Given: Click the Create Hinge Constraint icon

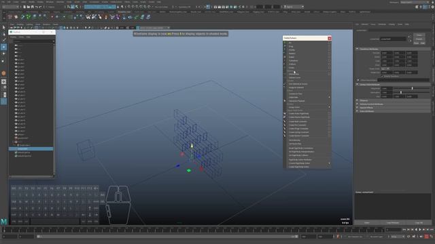Looking at the screenshot, I should pyautogui.click(x=285, y=129).
